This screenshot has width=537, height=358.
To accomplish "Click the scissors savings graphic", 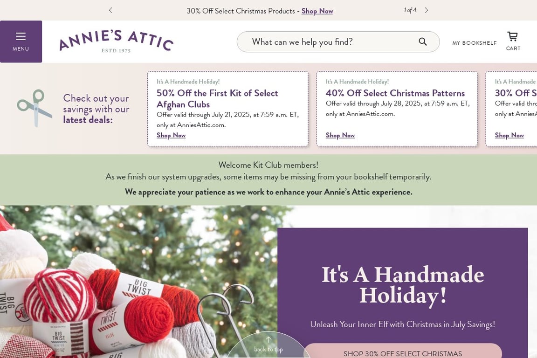I will pos(34,108).
